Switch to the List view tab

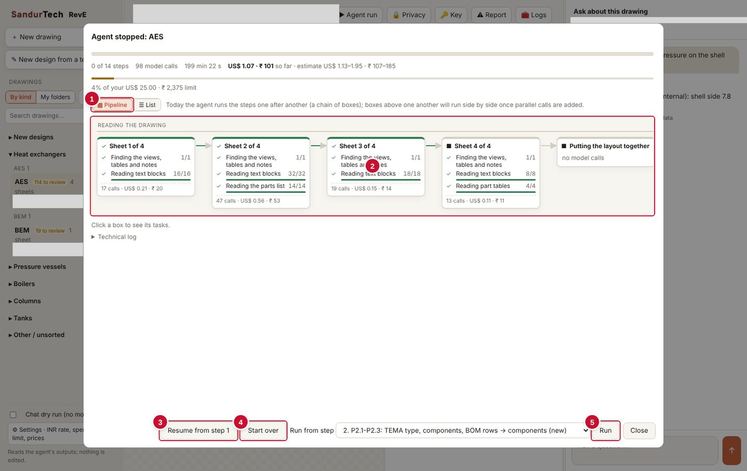(147, 105)
